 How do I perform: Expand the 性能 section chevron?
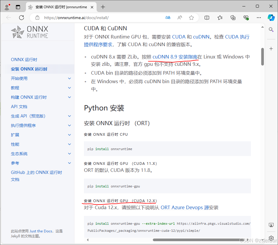coord(69,144)
